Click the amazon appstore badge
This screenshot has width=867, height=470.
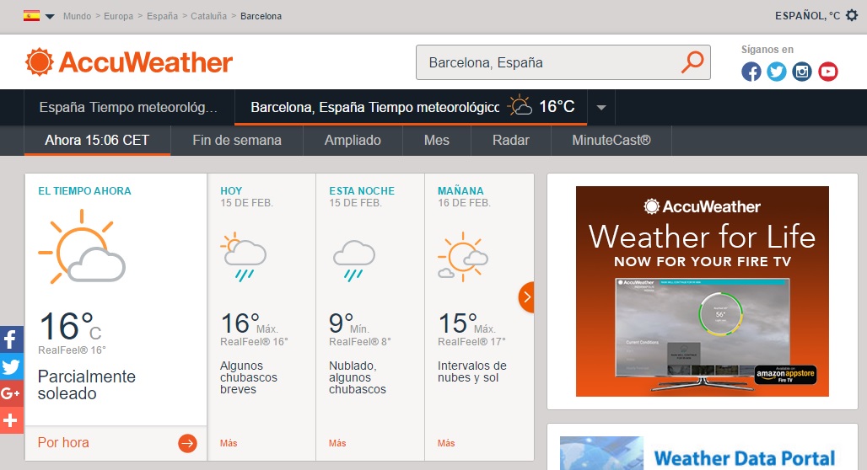tap(786, 375)
